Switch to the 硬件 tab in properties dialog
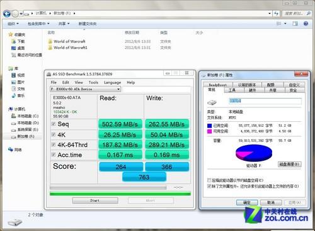The height and width of the screenshot is (231, 315). [253, 90]
